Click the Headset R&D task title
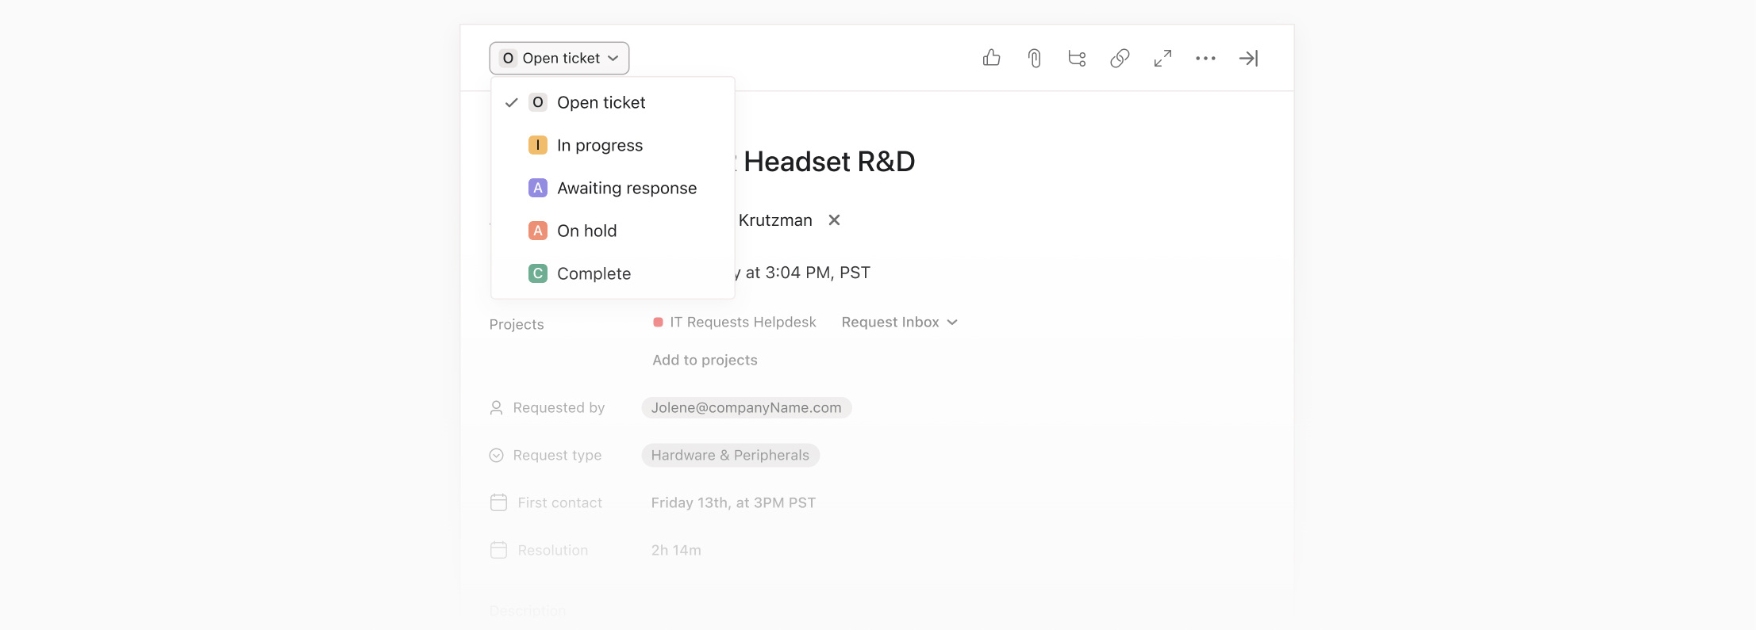The width and height of the screenshot is (1756, 630). pos(829,162)
